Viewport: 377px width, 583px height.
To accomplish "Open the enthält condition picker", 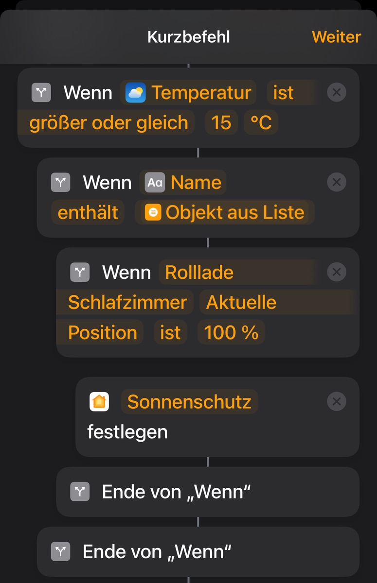I will 88,212.
